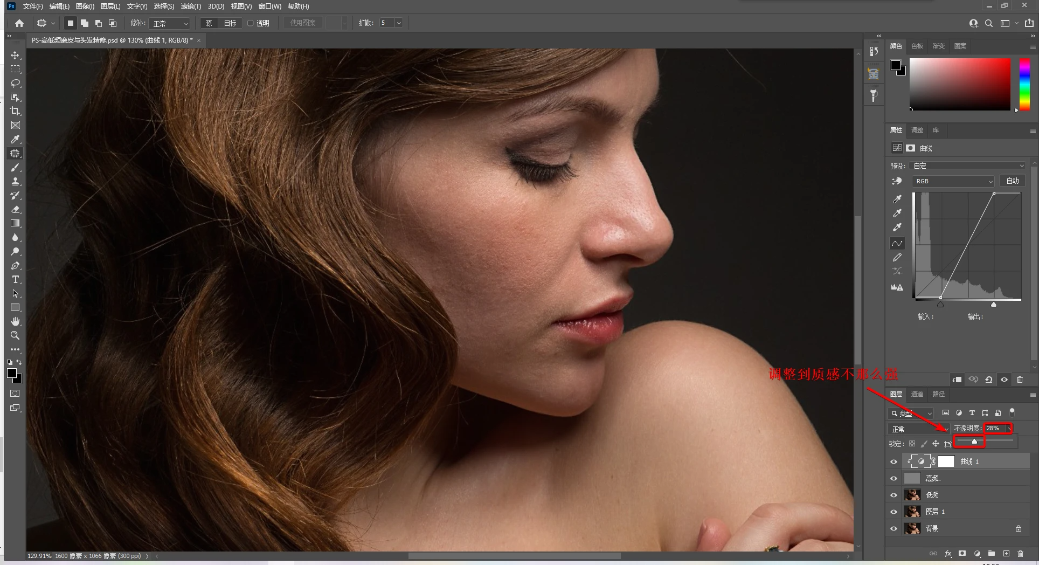Click the 目标 button in options bar

(x=230, y=23)
